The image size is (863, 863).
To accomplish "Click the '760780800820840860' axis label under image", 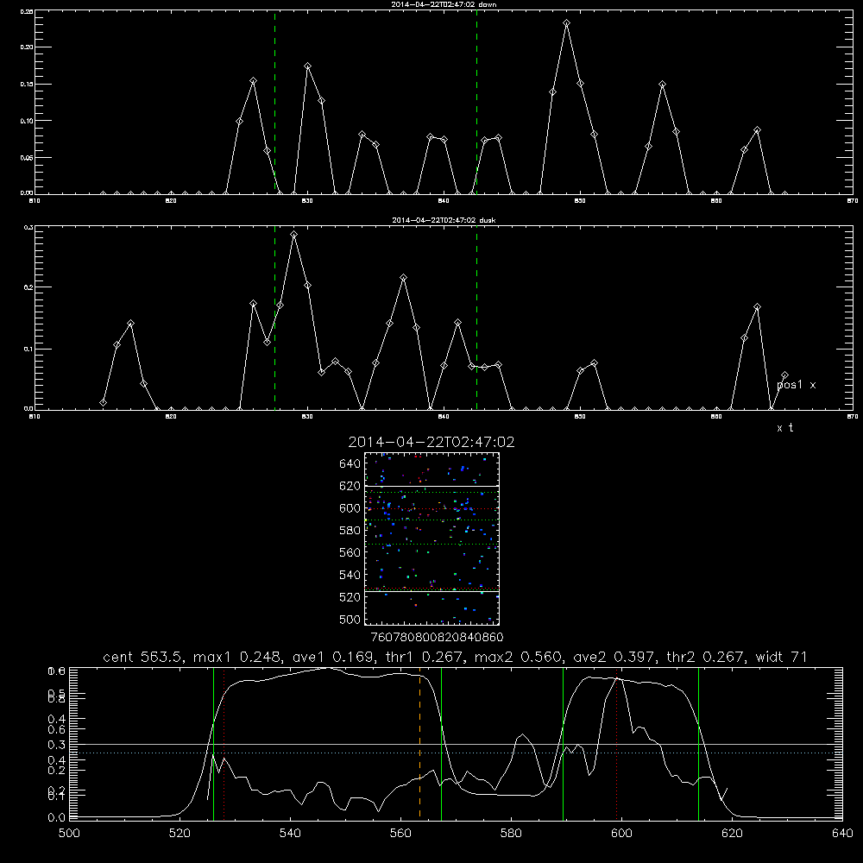I will (437, 638).
